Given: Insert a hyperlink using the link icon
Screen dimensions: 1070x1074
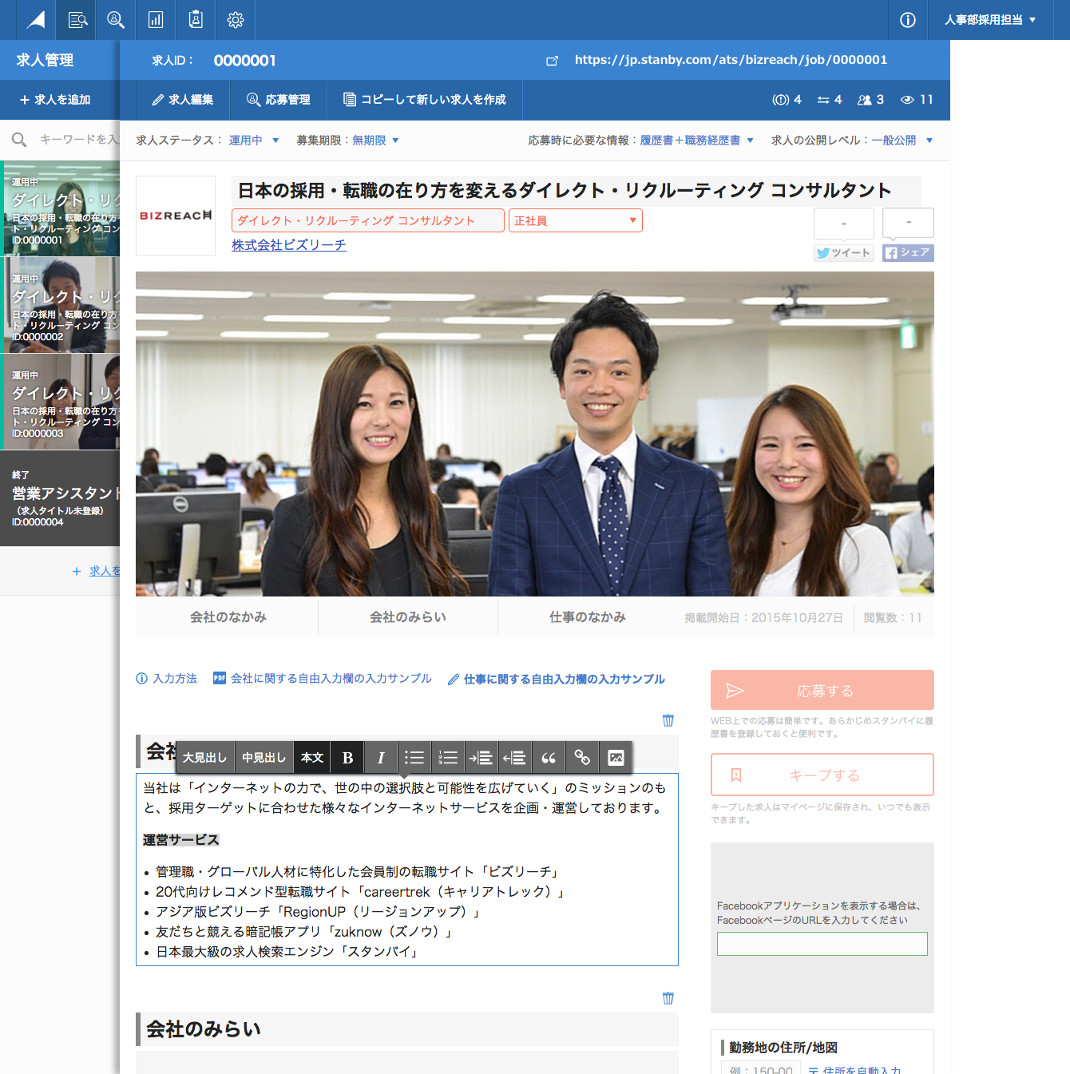Looking at the screenshot, I should [582, 758].
